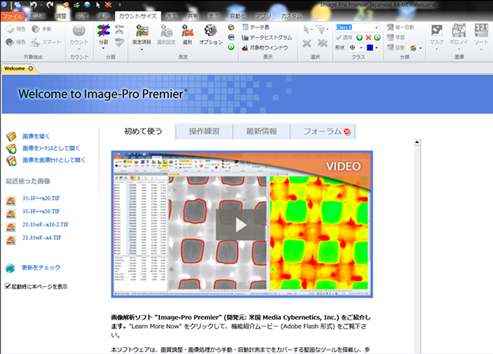Toggle show this page at startup checkbox

tap(8, 286)
